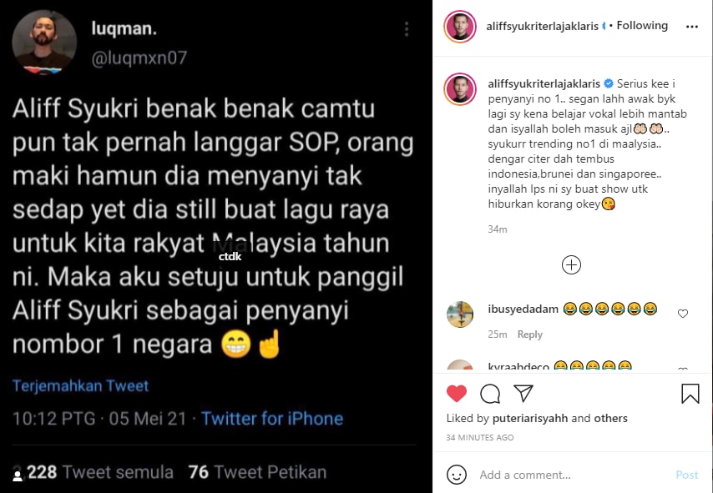Open ibusyedadam's commenter avatar
Viewport: 713px width, 493px height.
coord(460,314)
